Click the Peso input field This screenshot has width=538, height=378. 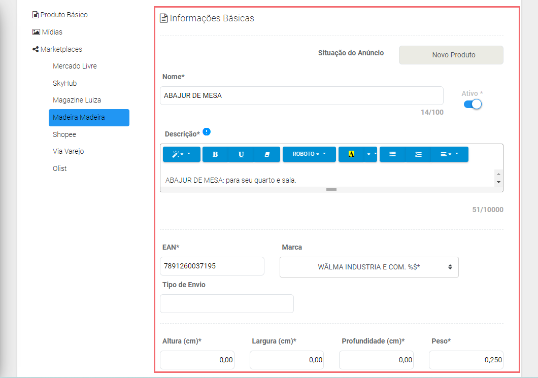pyautogui.click(x=466, y=360)
